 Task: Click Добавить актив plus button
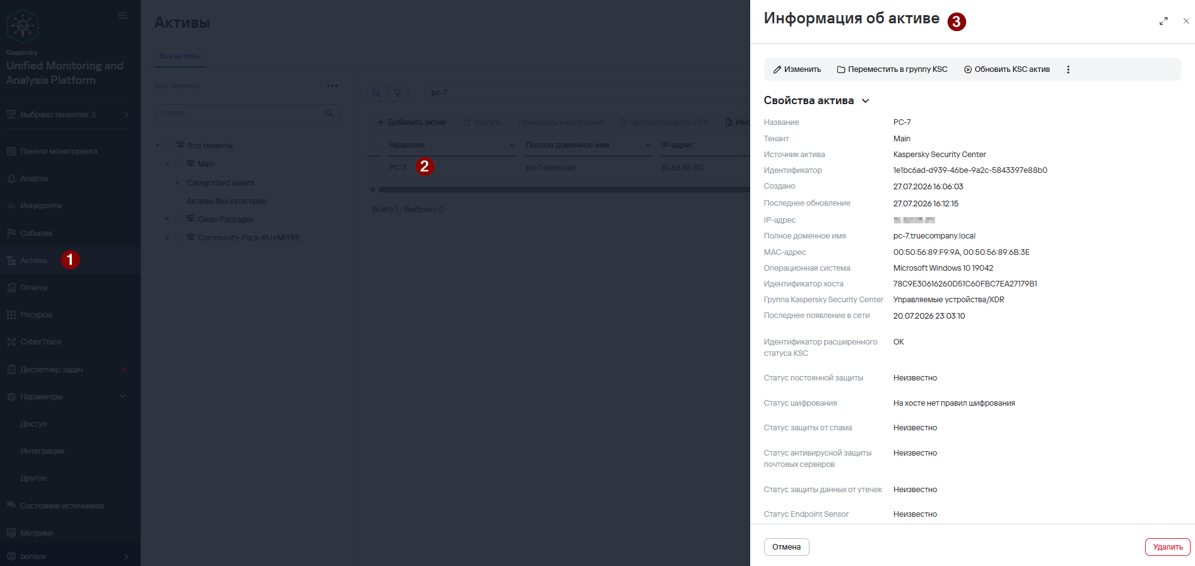[x=411, y=122]
